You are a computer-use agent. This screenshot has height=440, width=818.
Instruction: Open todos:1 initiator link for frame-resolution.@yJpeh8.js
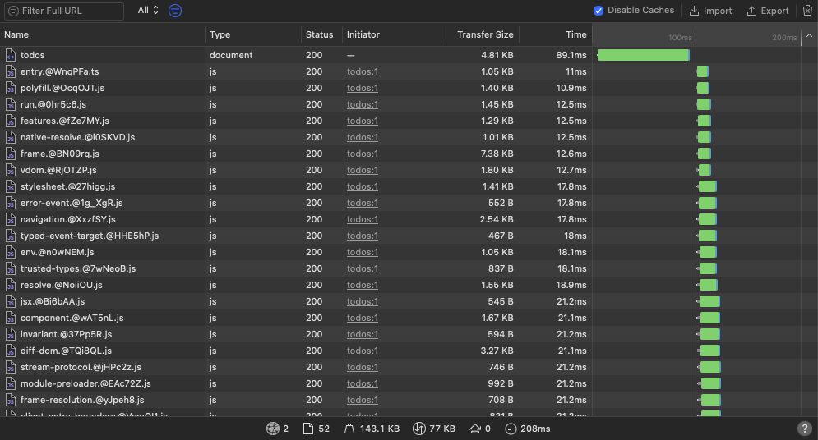362,400
